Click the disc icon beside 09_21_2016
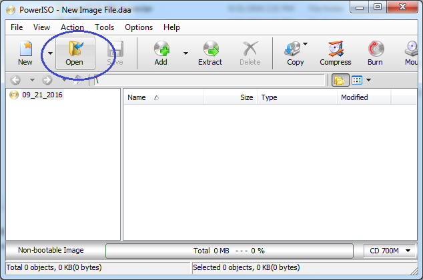Screen dimensions: 423x280 (x=14, y=95)
